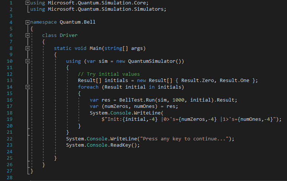Click the static keyword on line 8
Viewport: 287px width, 181px height.
62,48
